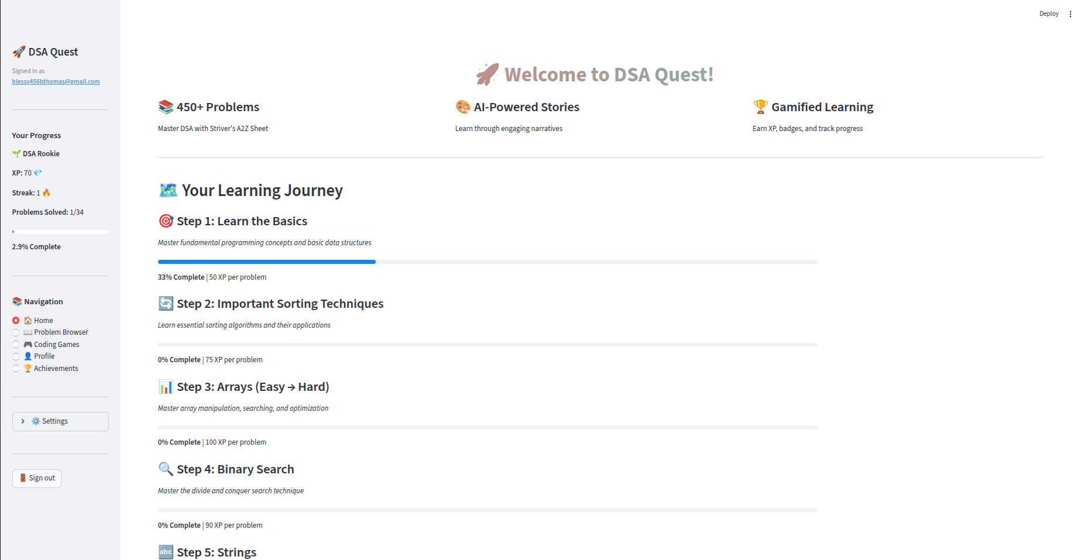Viewport: 1084px width, 560px height.
Task: Click the target icon for Step 1
Action: point(166,221)
